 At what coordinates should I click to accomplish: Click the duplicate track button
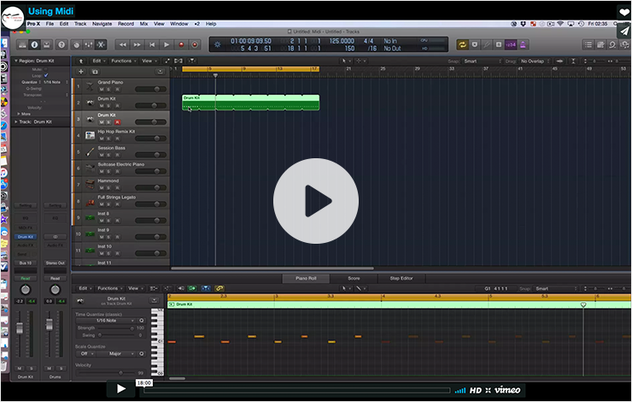(95, 72)
